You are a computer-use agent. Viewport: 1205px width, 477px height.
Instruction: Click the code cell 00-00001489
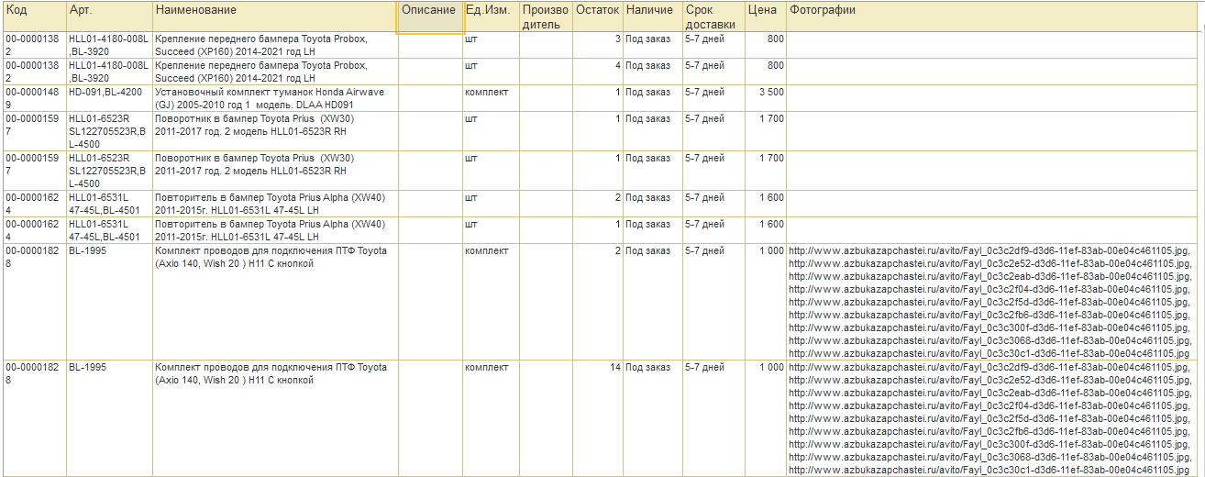point(33,98)
